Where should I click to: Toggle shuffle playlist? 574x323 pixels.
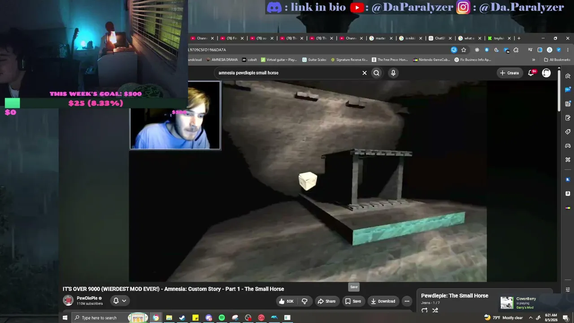coord(435,310)
